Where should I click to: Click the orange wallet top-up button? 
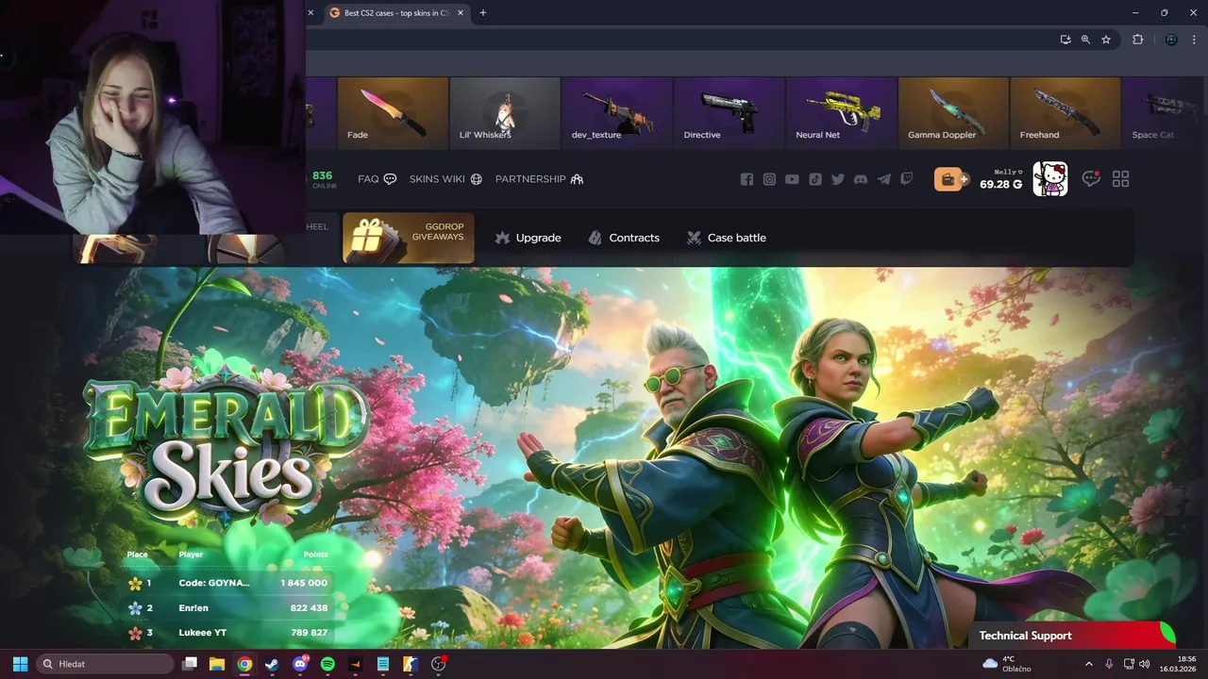(x=951, y=179)
